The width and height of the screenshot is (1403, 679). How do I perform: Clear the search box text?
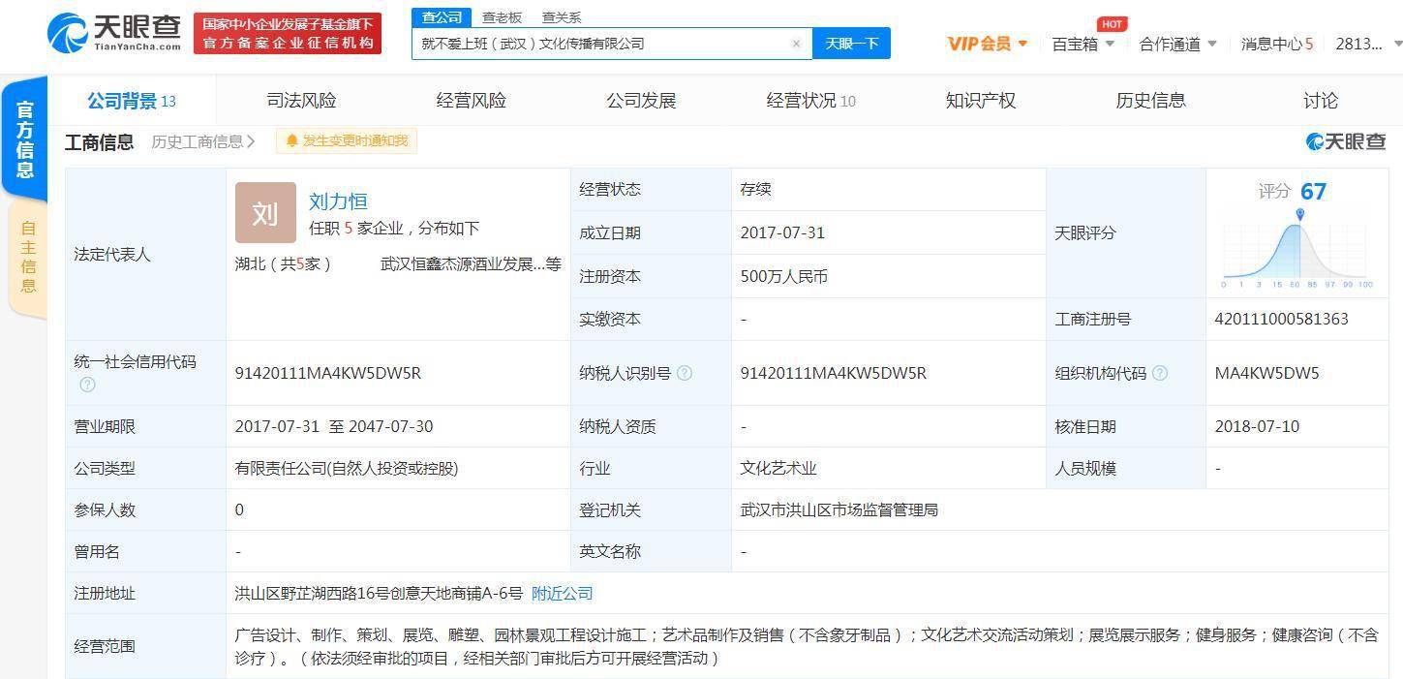(x=796, y=44)
